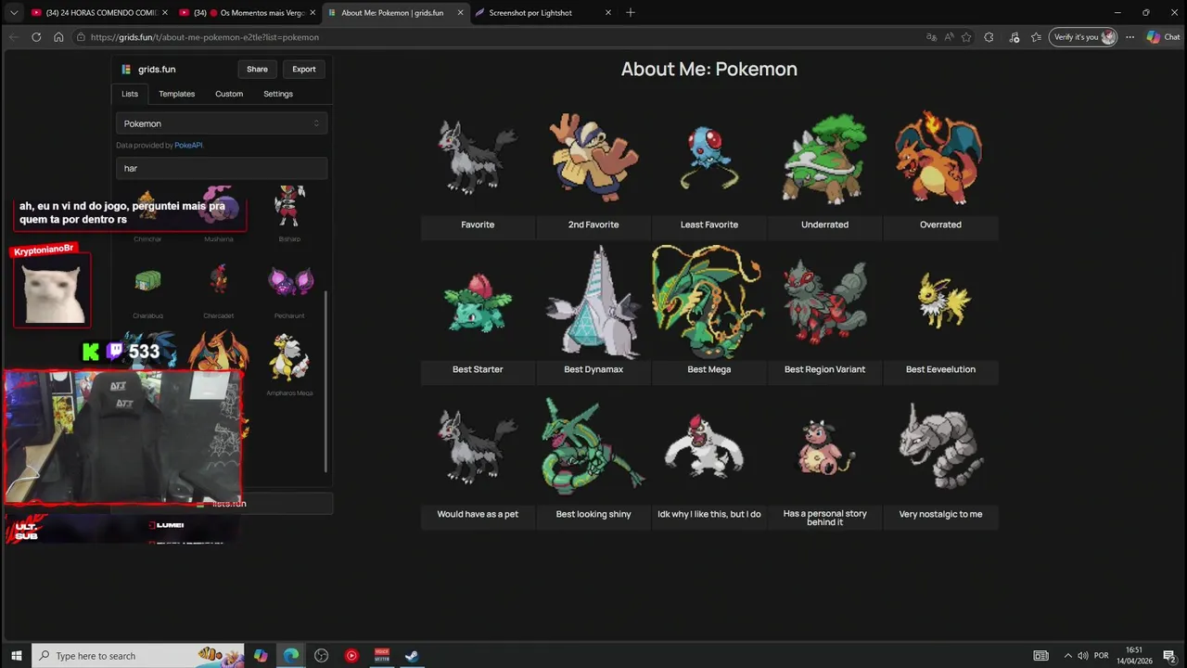Click the "Underrated" caption
Screen dimensions: 1187x668
click(x=824, y=225)
